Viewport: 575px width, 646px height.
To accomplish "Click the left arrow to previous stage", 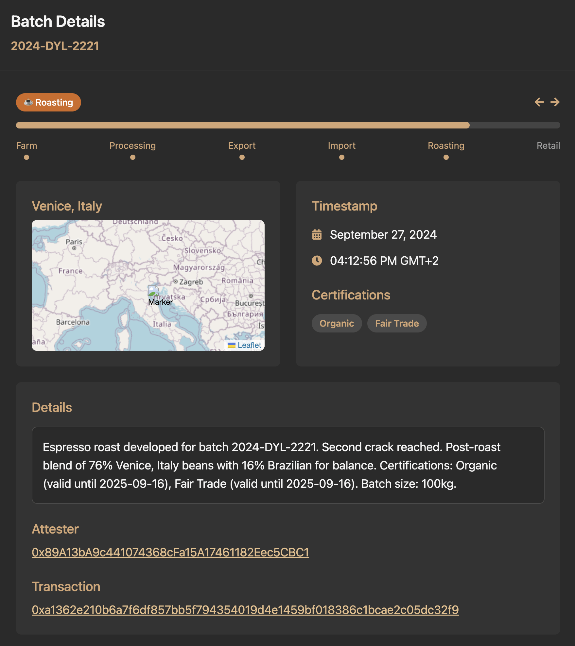I will click(539, 102).
